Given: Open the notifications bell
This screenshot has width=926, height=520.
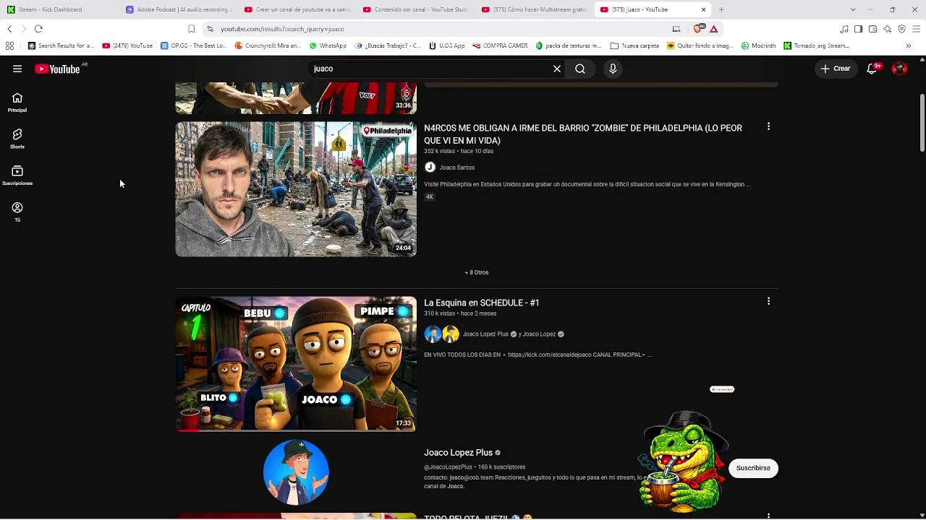Looking at the screenshot, I should click(872, 69).
